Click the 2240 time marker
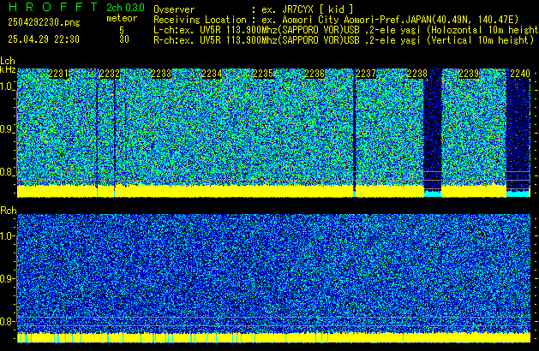The height and width of the screenshot is (351, 539). point(520,74)
